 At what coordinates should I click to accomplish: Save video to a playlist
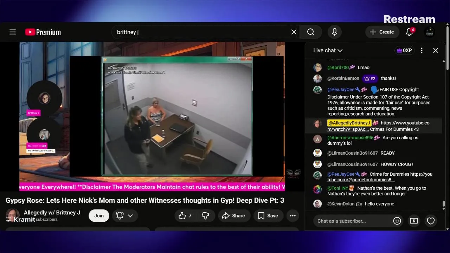[269, 216]
